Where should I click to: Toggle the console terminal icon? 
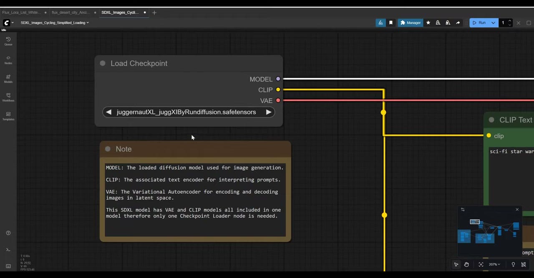[8, 250]
